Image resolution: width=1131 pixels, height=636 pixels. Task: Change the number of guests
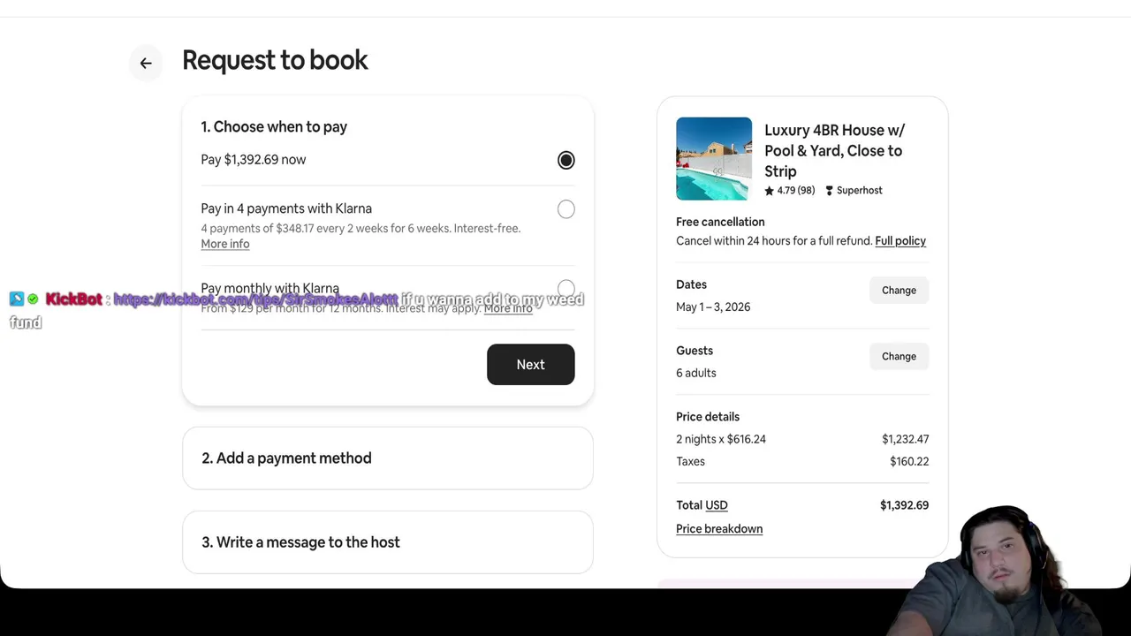[899, 357]
